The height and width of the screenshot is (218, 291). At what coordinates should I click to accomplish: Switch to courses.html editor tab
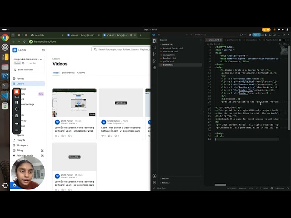[x=251, y=40]
